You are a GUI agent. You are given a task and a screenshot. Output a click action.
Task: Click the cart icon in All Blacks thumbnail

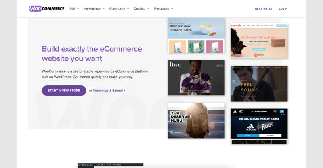281,112
